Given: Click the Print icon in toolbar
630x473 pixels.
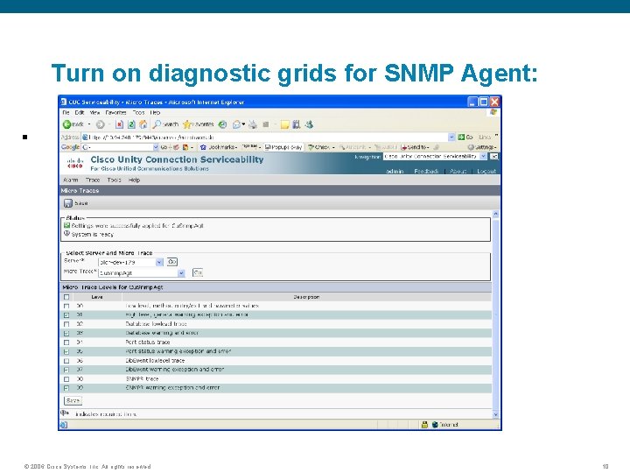Looking at the screenshot, I should pyautogui.click(x=253, y=124).
